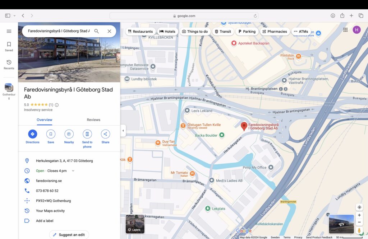Click Mr Tomato Italian marker

point(192,173)
